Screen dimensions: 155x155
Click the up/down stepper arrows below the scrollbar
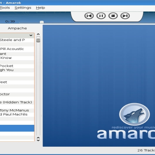38,139
